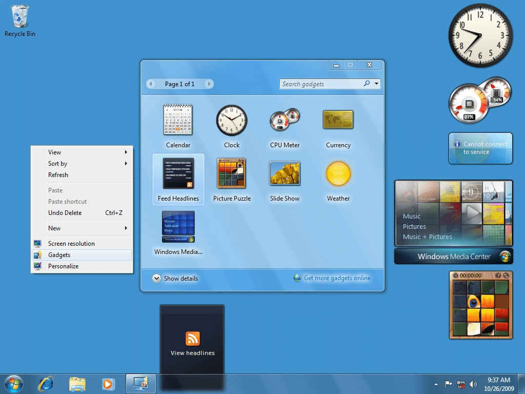This screenshot has width=525, height=394.
Task: Open the Recycle Bin icon
Action: coord(20,21)
